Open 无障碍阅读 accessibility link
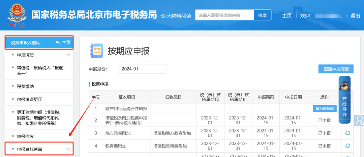 point(179,16)
